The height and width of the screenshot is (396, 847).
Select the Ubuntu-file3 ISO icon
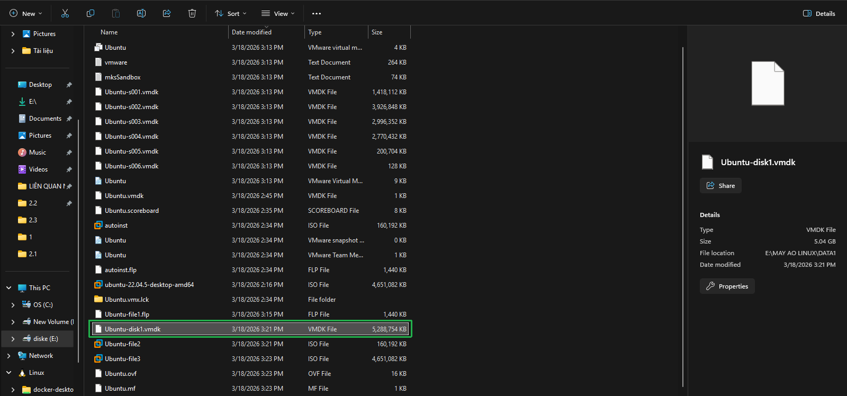tap(98, 359)
